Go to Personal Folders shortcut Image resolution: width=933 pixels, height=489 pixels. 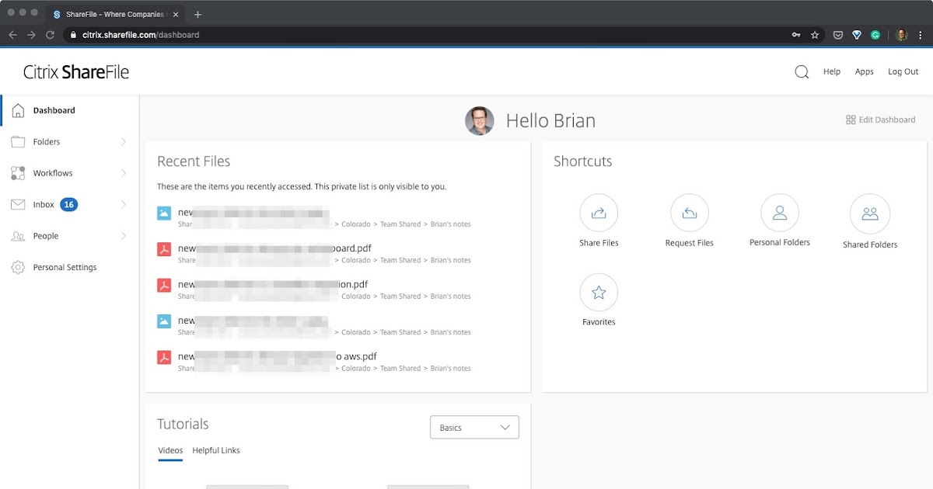click(x=779, y=212)
